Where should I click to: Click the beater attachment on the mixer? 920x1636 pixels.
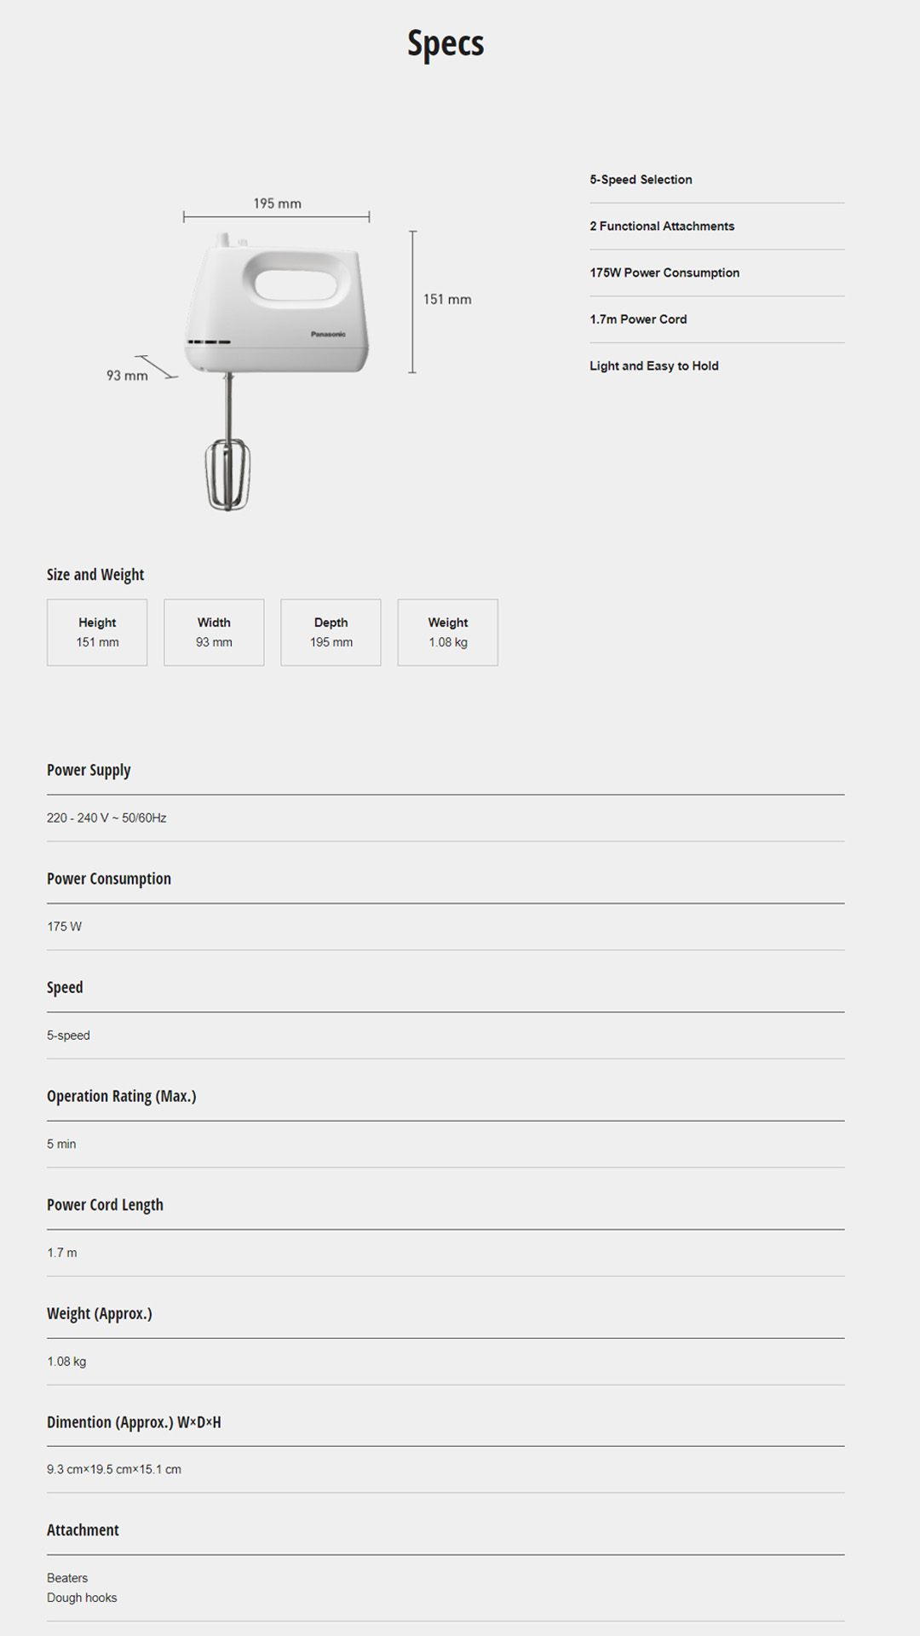[227, 474]
